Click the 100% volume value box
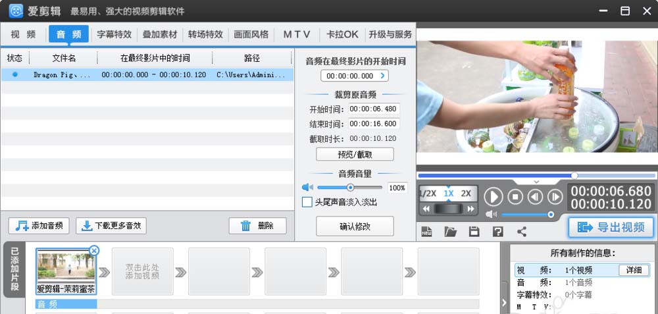Image resolution: width=658 pixels, height=314 pixels. point(397,188)
